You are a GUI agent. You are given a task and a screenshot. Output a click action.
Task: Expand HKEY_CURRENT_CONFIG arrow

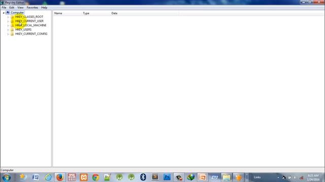8,34
